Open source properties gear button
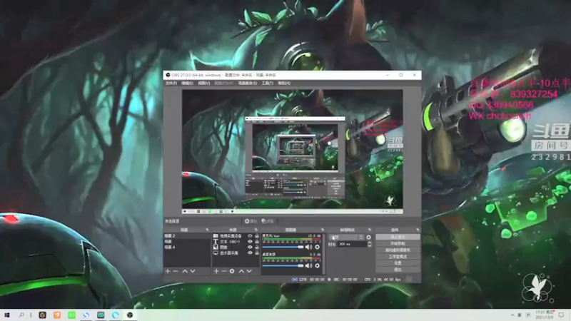 tap(251, 221)
